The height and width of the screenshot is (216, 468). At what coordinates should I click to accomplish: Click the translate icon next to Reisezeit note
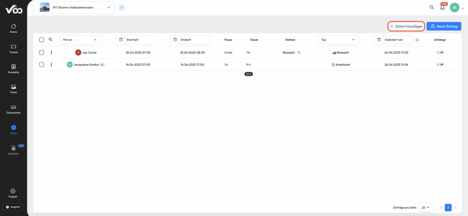pyautogui.click(x=298, y=52)
